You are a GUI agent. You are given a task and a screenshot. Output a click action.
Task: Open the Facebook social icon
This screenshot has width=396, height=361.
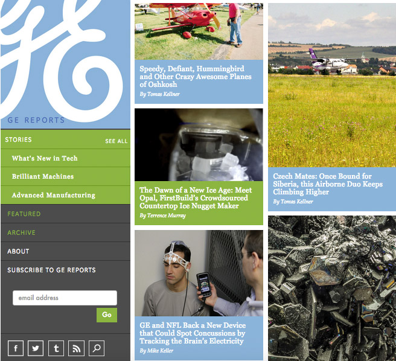tap(16, 348)
